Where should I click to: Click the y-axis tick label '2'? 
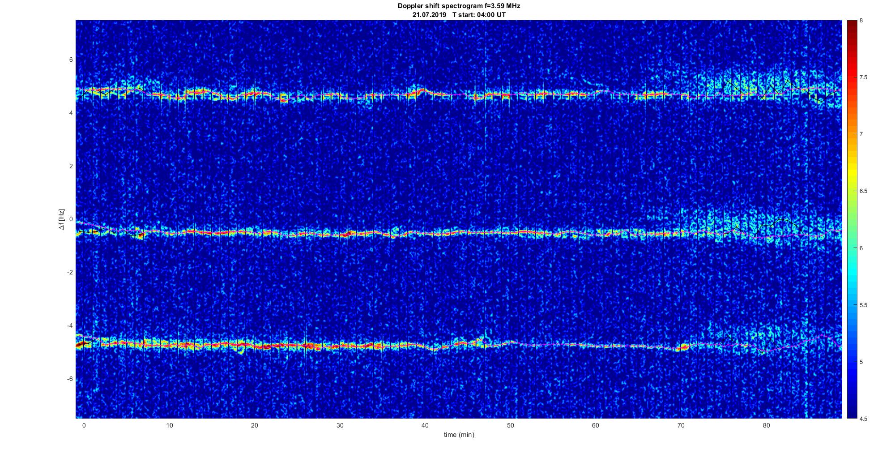pyautogui.click(x=71, y=166)
